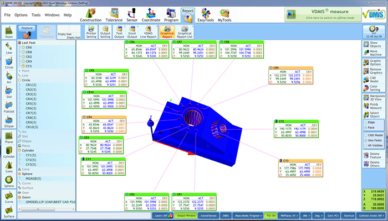Open the Sensor toolbar
388x221 pixels.
click(x=132, y=15)
